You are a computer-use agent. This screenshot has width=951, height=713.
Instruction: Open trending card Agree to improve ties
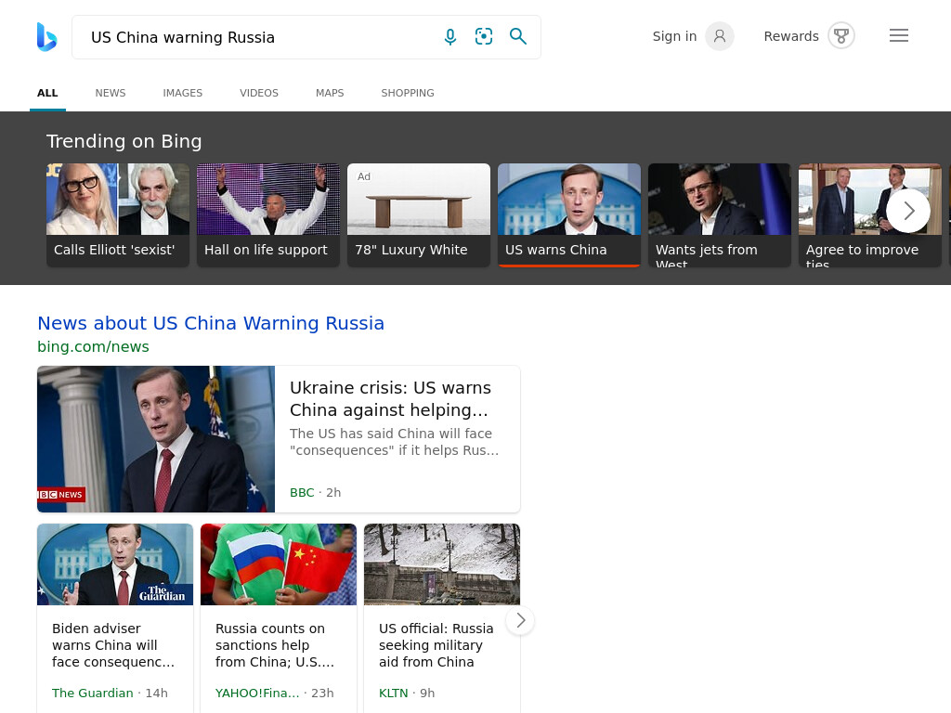pyautogui.click(x=869, y=214)
